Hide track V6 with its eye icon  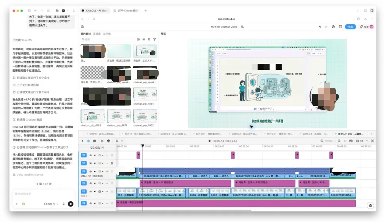click(x=90, y=155)
